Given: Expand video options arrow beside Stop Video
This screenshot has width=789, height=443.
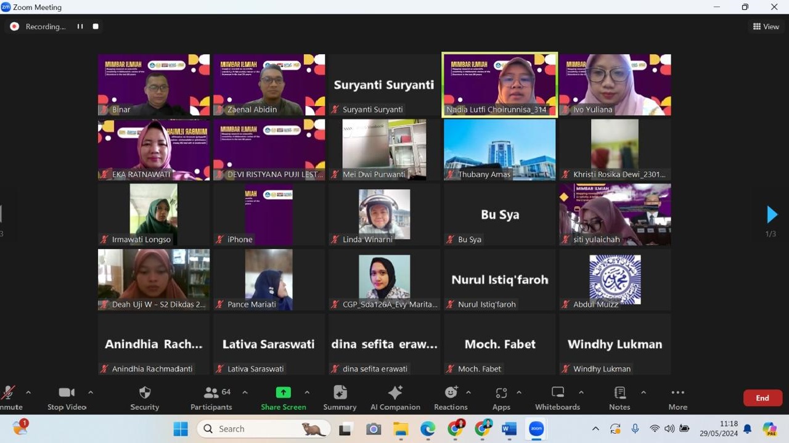Looking at the screenshot, I should tap(91, 392).
